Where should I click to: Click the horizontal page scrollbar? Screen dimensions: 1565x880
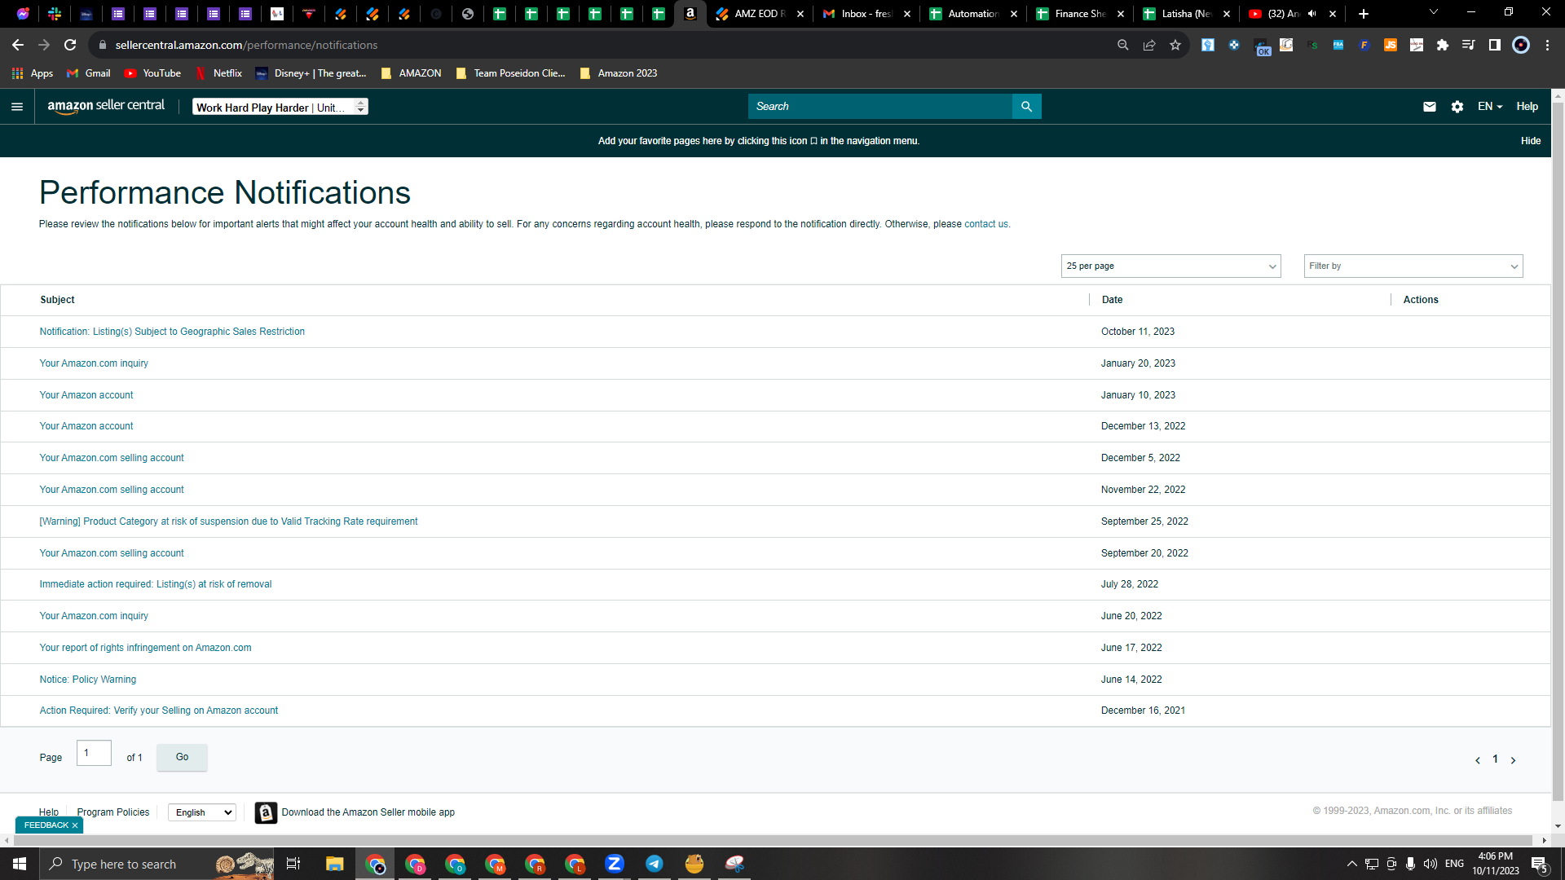pos(774,840)
